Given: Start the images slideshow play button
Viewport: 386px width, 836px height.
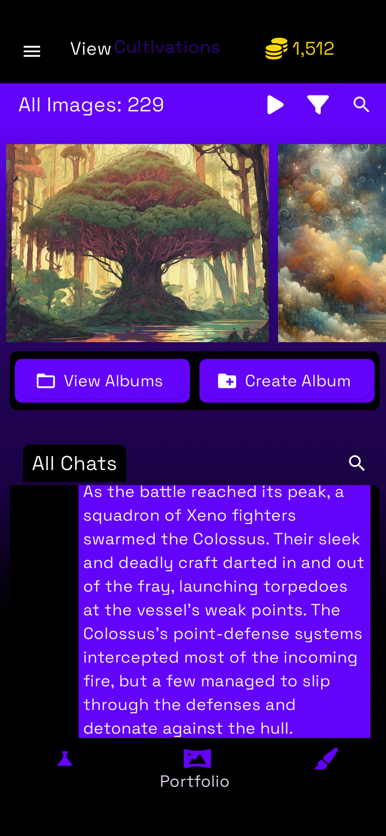Looking at the screenshot, I should (x=275, y=104).
